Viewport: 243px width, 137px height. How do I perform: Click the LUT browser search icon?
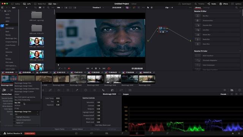point(48,8)
